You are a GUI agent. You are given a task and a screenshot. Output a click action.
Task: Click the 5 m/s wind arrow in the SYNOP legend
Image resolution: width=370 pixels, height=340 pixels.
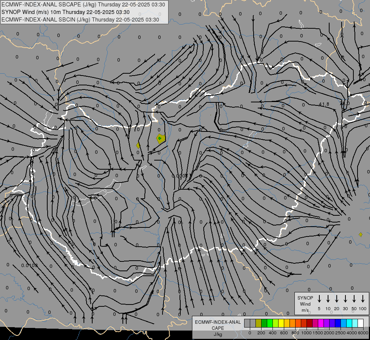pos(319,298)
